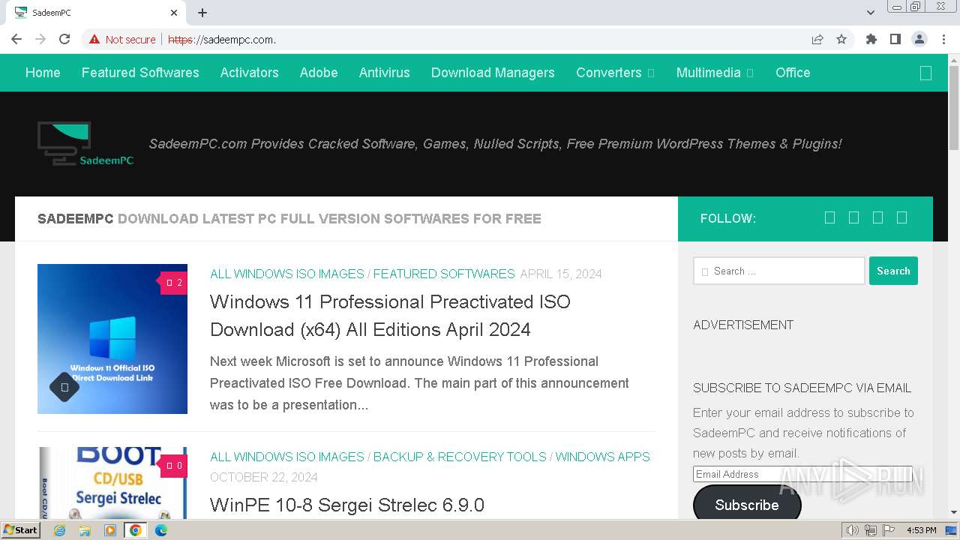The height and width of the screenshot is (540, 960).
Task: Open WinPE Sergei Strelec thumbnail image
Action: coord(112,482)
